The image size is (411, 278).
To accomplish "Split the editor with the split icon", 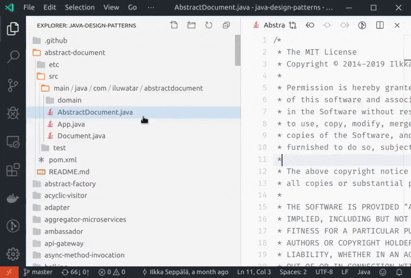I will pyautogui.click(x=379, y=25).
